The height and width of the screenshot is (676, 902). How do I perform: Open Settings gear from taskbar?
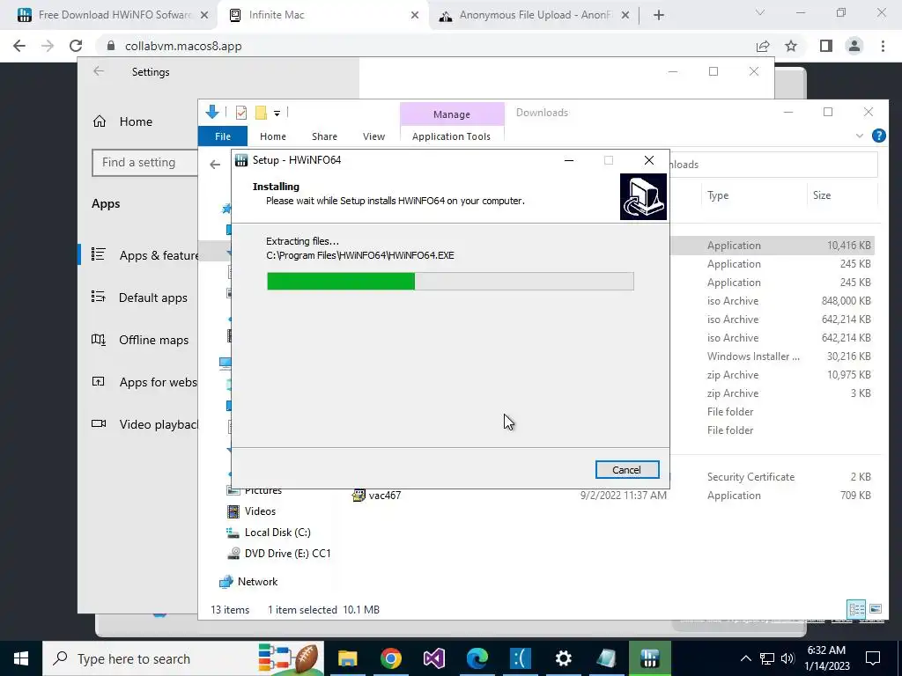563,658
